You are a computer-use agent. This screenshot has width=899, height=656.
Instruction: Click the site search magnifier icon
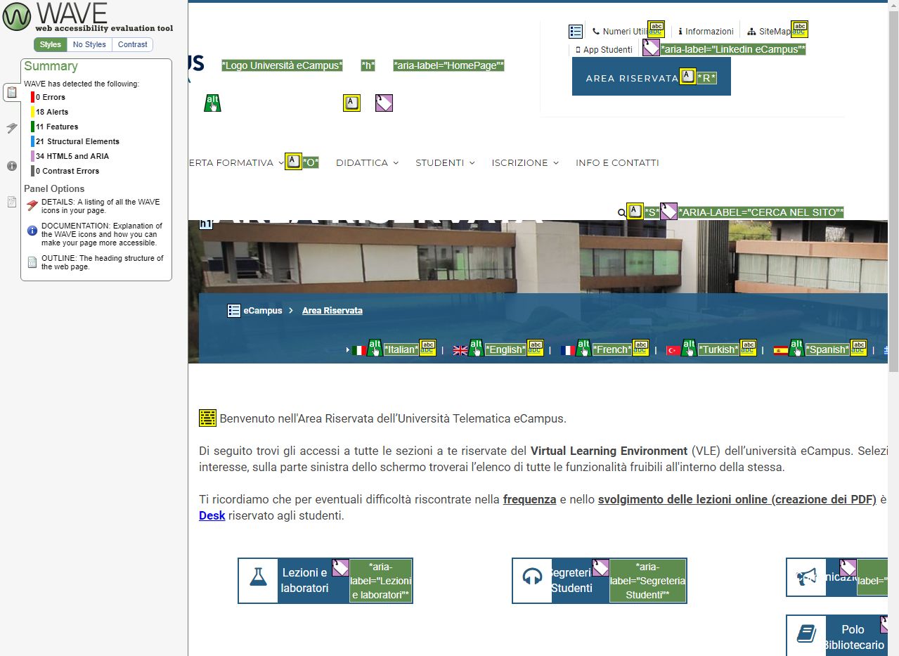coord(621,212)
